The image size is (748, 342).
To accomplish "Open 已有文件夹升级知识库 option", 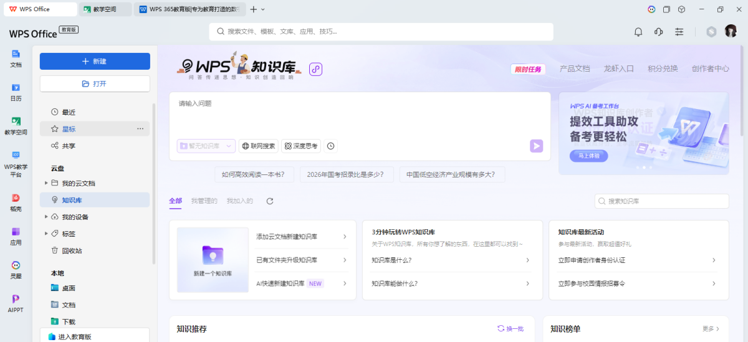I will (x=302, y=260).
